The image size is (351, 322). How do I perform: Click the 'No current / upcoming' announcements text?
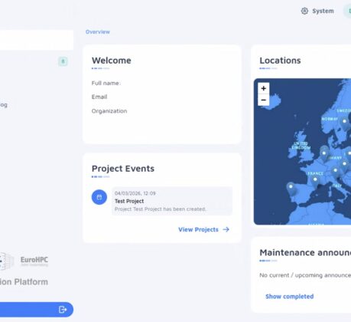[305, 275]
